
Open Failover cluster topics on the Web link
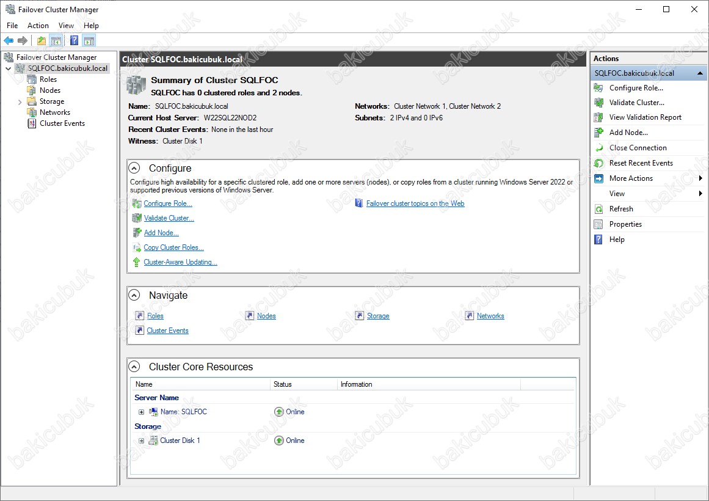415,203
